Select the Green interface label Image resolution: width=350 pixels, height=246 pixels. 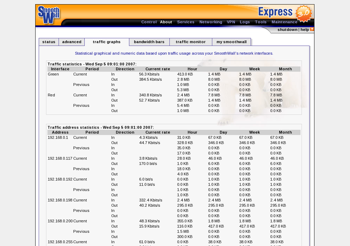(53, 74)
